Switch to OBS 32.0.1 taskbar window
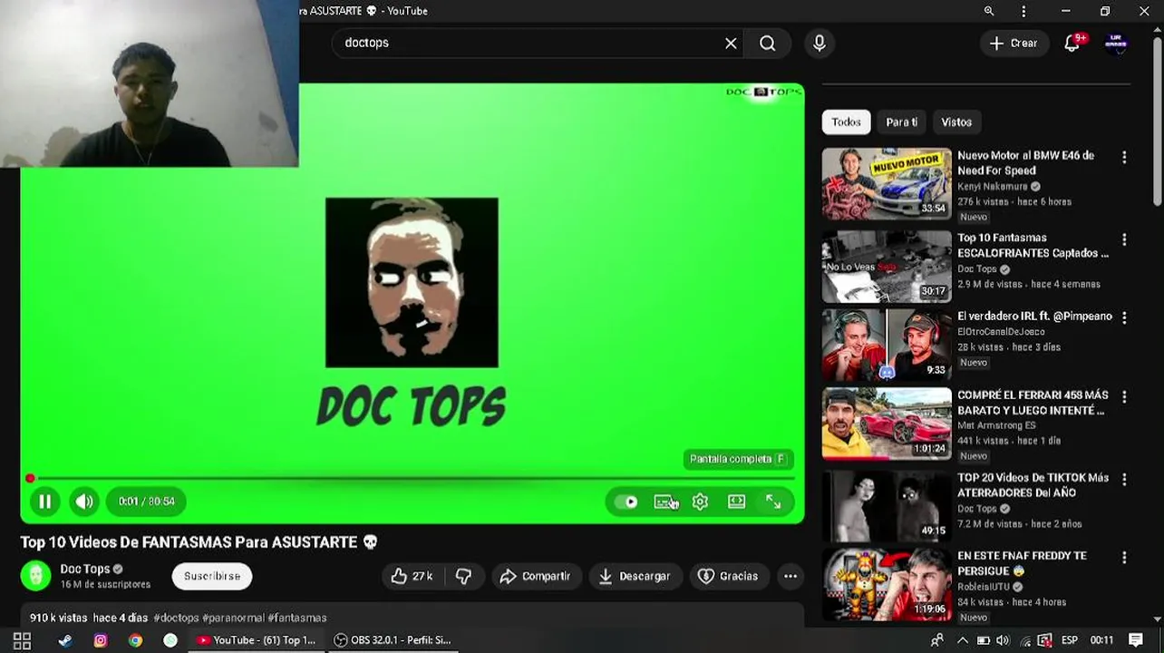The height and width of the screenshot is (653, 1164). click(393, 640)
